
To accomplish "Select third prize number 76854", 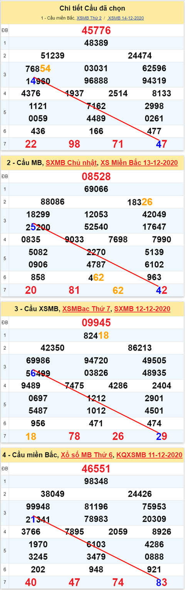I will tap(38, 69).
